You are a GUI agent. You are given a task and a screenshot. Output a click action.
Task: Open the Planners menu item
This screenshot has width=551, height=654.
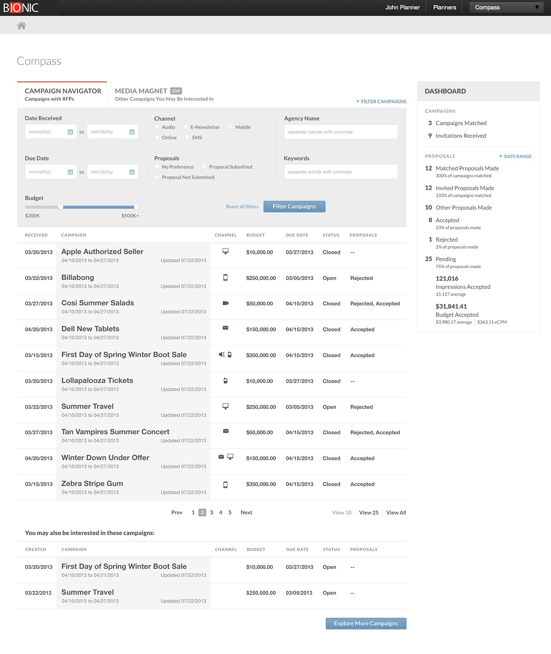click(445, 7)
